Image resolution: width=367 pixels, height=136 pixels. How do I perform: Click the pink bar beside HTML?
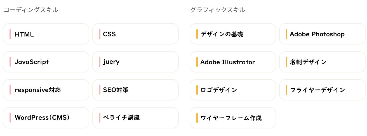10,34
